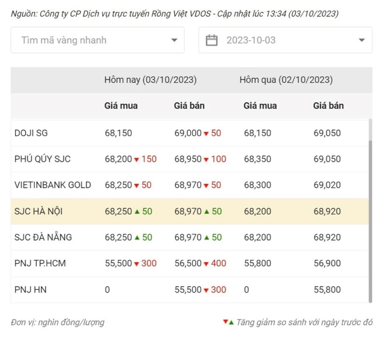
Task: Click the legend arrows beside 'Tăng giảm' note
Action: (228, 322)
